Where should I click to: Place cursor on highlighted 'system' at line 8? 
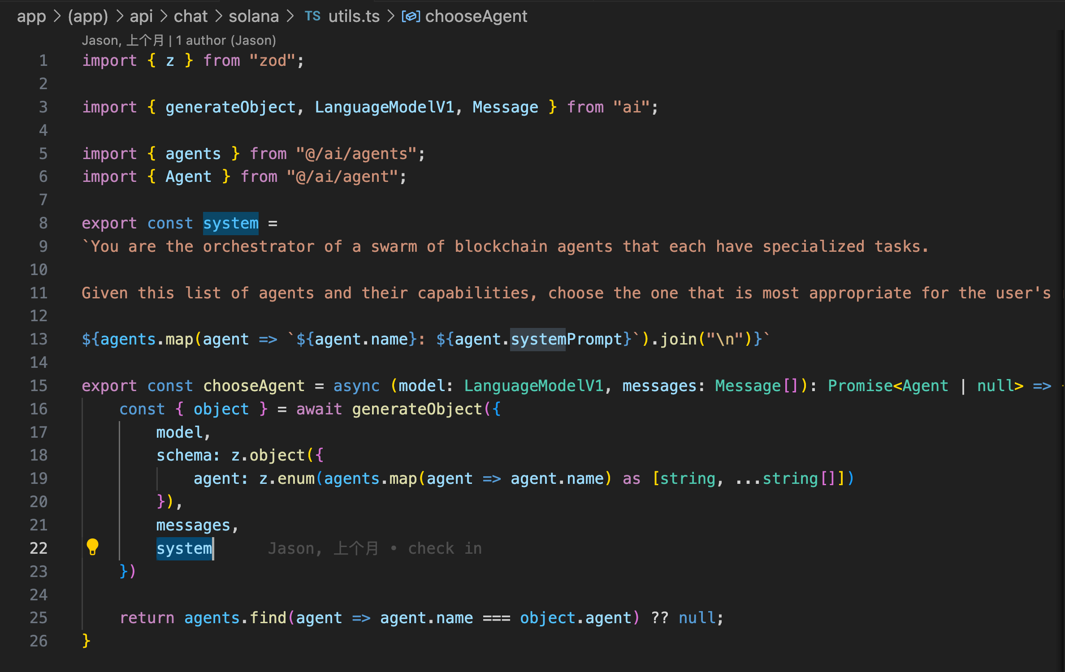tap(230, 223)
